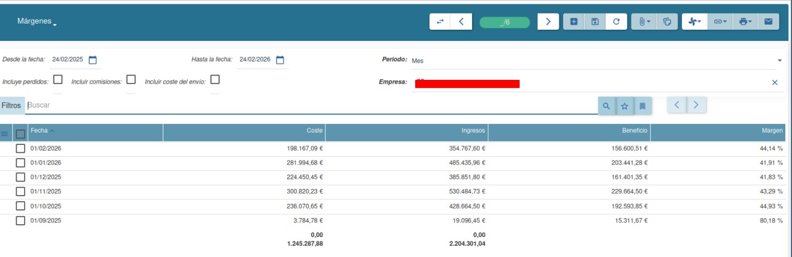The image size is (792, 257).
Task: Select the 01/11/2025 row checkbox
Action: click(20, 191)
